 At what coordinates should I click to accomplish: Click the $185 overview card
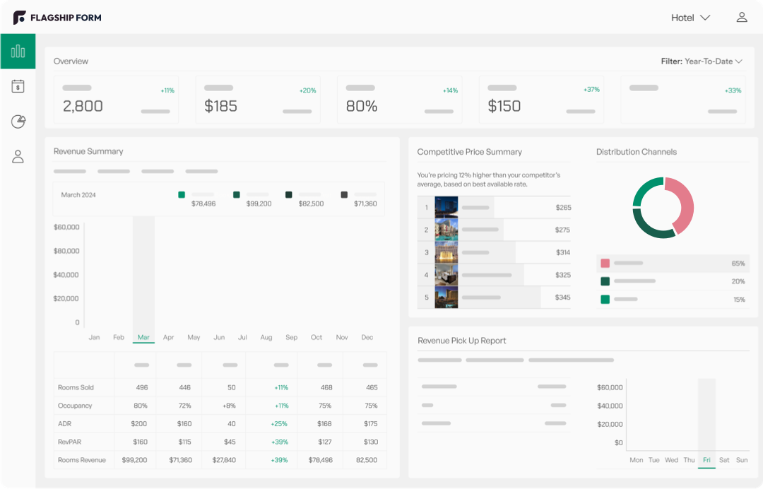(x=258, y=100)
